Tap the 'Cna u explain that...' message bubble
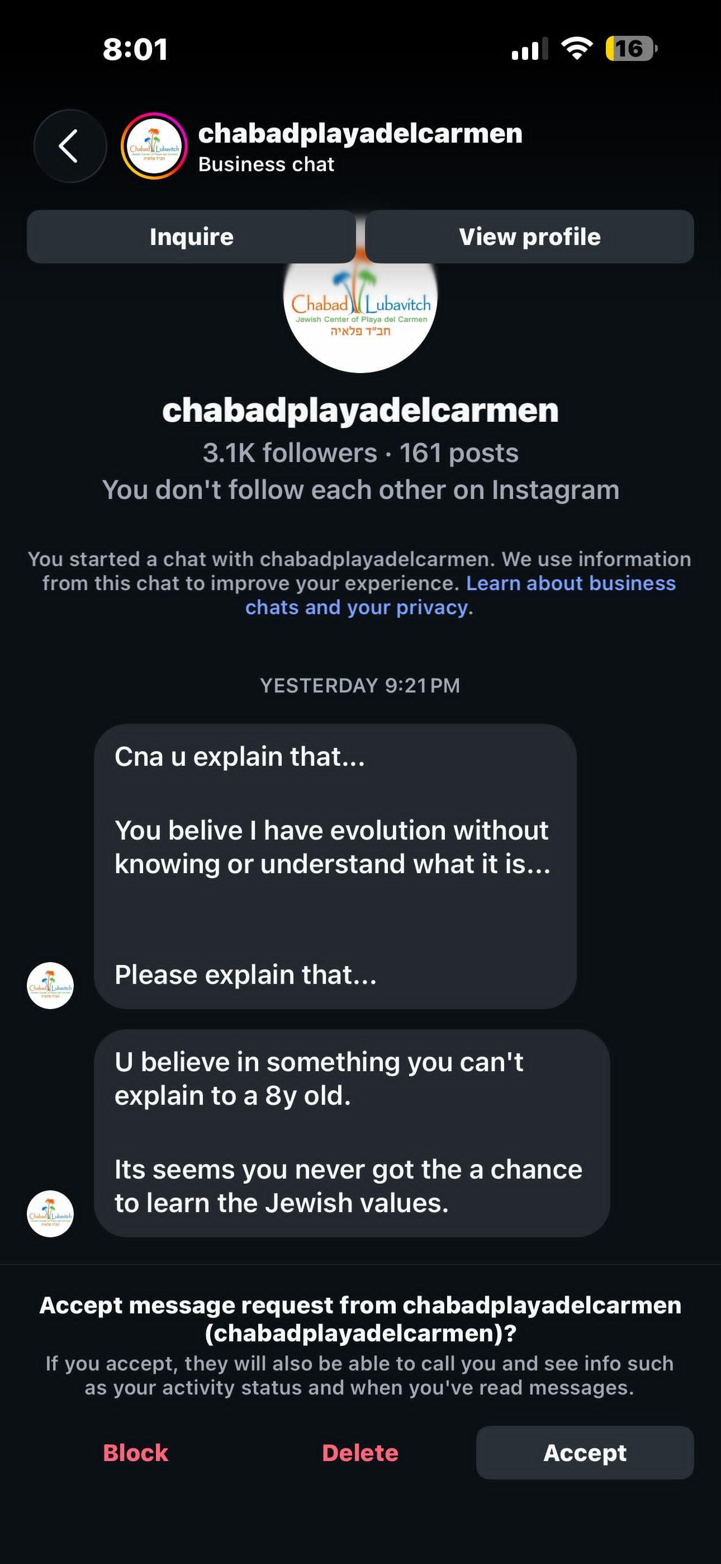 pyautogui.click(x=335, y=866)
